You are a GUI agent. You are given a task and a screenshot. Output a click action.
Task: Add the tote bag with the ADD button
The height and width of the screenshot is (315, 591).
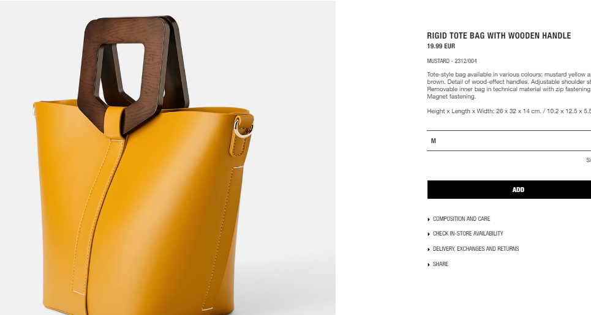tap(509, 190)
